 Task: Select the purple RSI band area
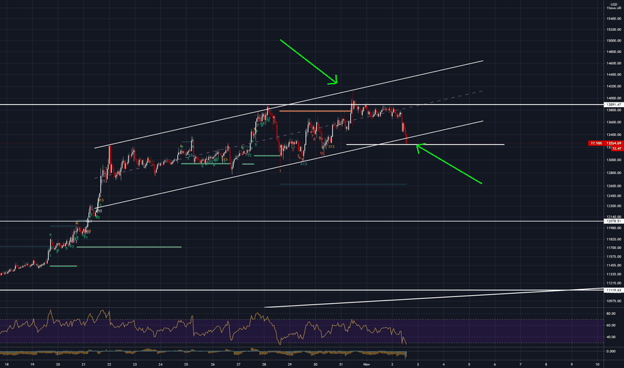click(x=302, y=331)
